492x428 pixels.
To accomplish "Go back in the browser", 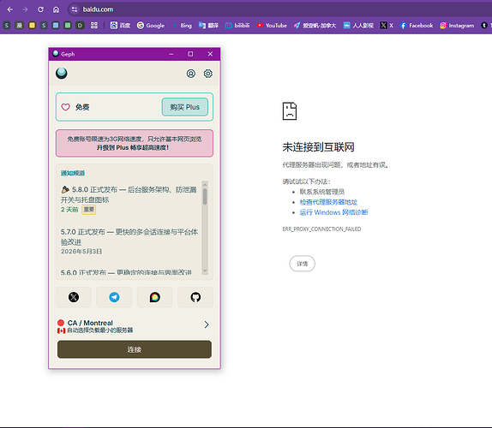I will coord(9,9).
